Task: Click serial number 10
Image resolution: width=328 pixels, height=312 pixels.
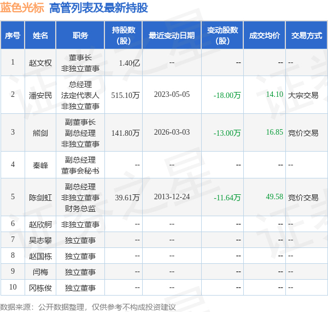Action: pos(13,287)
